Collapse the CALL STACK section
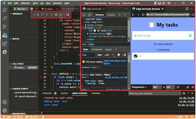196x119 pixels. coord(11,64)
